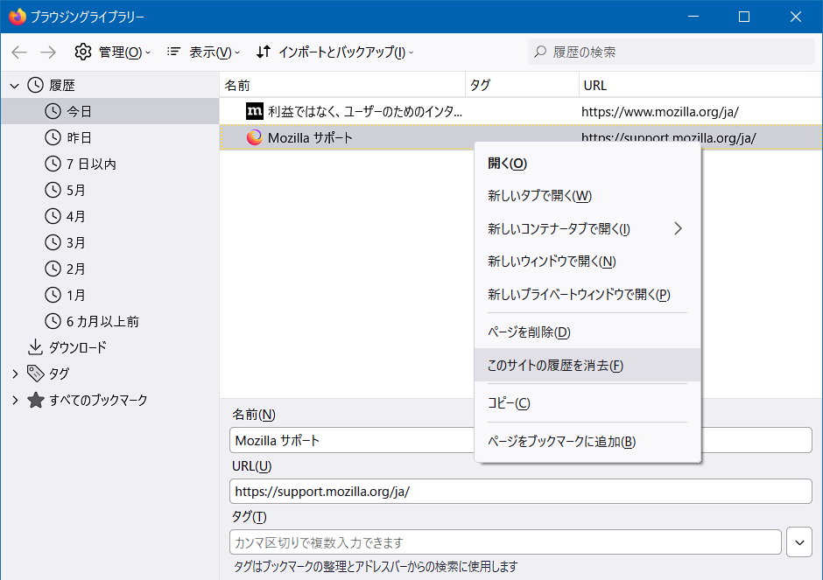This screenshot has width=823, height=580.
Task: Select 2月 history entry
Action: [109, 269]
